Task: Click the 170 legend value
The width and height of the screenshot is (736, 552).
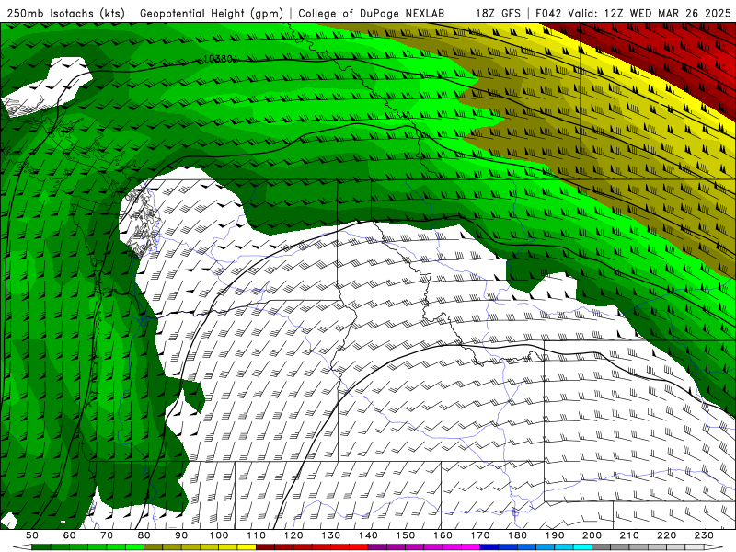Action: (480, 535)
